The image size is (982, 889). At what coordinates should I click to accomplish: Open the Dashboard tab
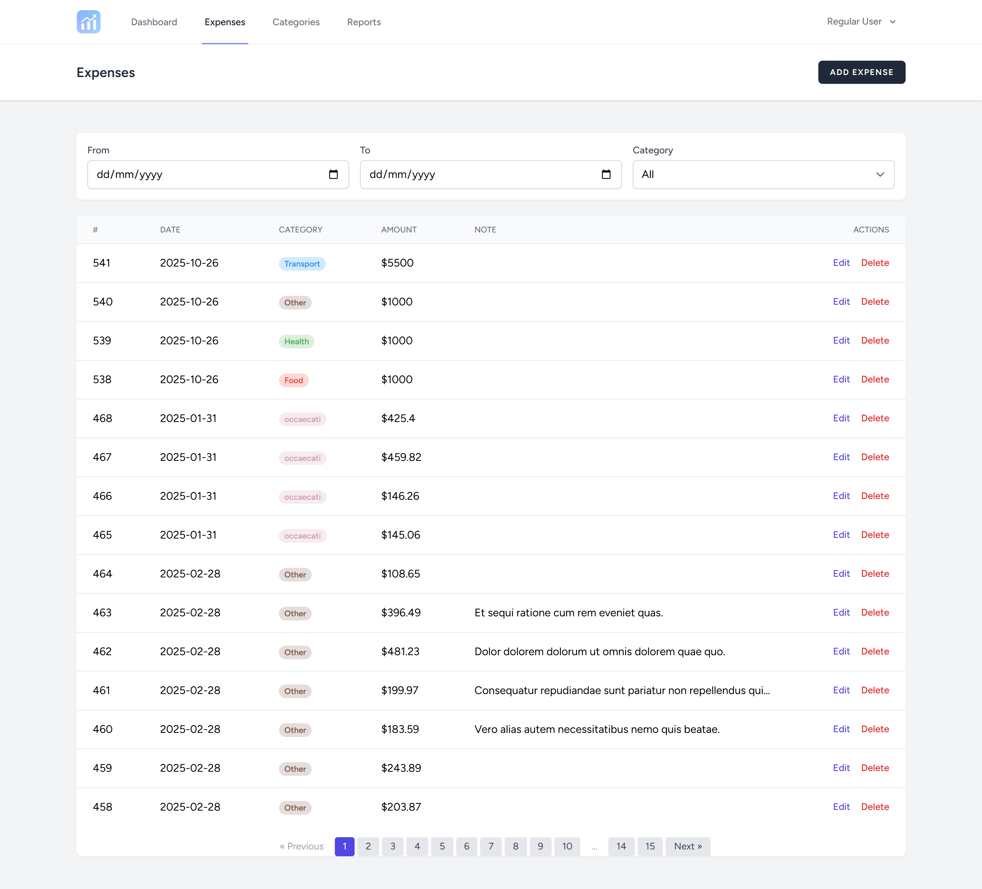(154, 22)
